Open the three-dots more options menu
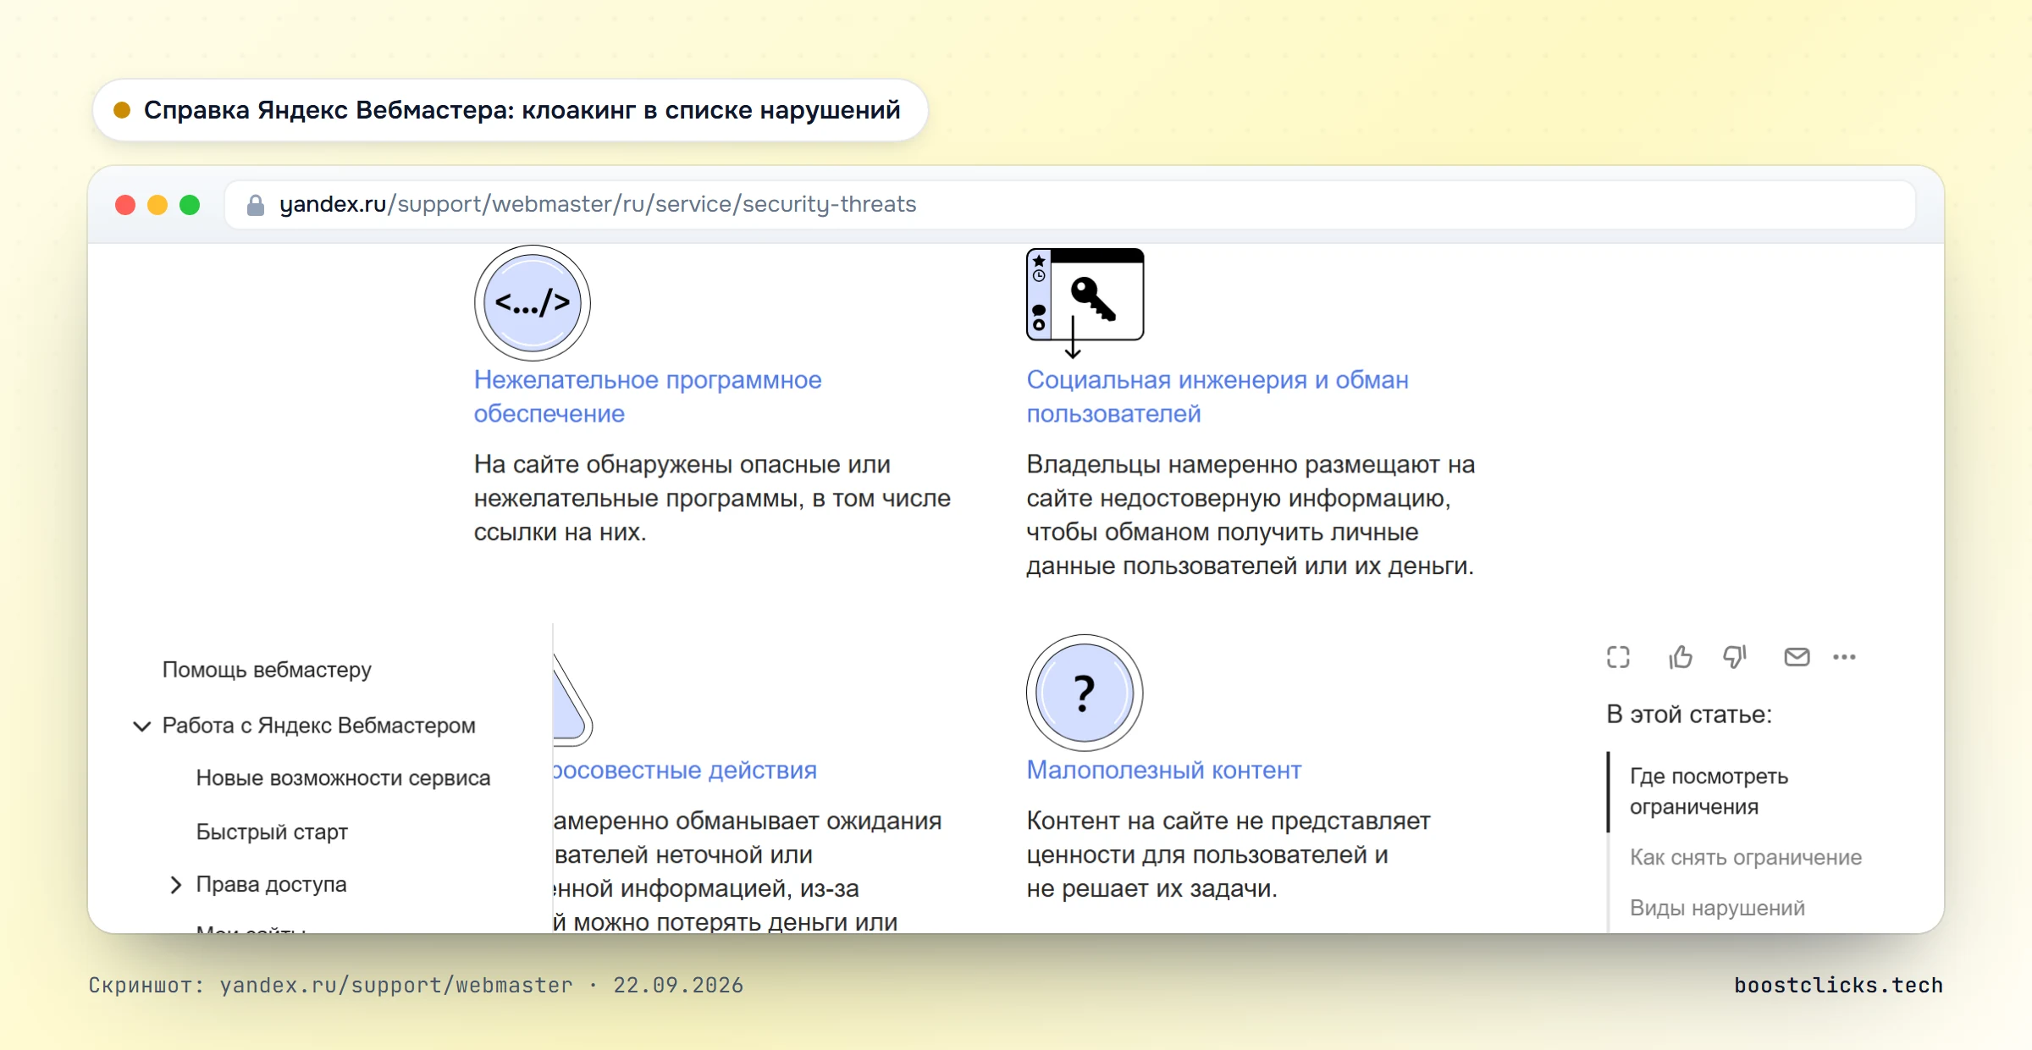 click(1844, 657)
